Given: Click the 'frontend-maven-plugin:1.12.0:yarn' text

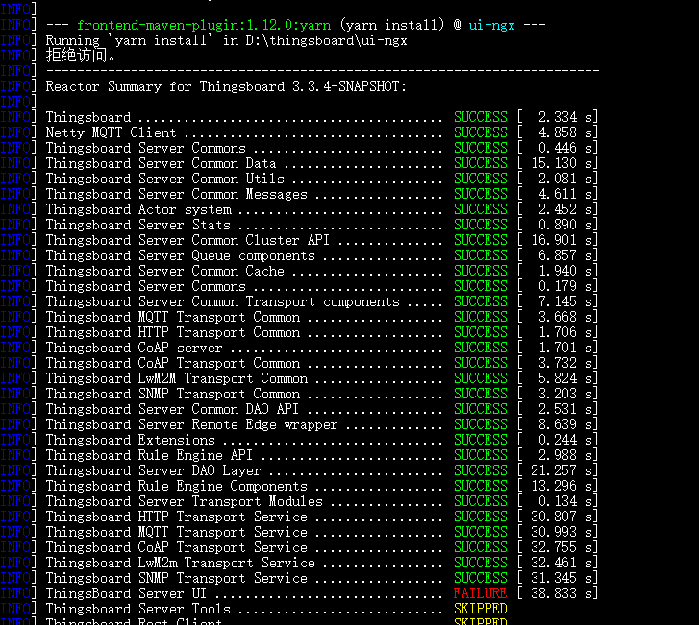Looking at the screenshot, I should pos(204,25).
